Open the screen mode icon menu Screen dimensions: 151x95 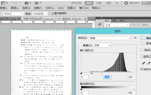coord(38,3)
